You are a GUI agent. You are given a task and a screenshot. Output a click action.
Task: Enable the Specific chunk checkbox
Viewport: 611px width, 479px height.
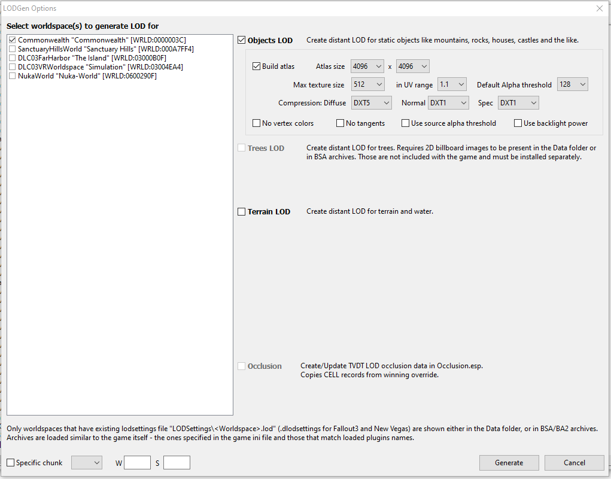click(11, 463)
